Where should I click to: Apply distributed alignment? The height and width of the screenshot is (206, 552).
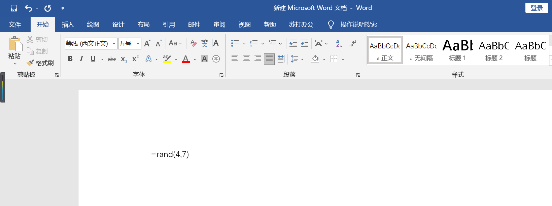pyautogui.click(x=281, y=59)
